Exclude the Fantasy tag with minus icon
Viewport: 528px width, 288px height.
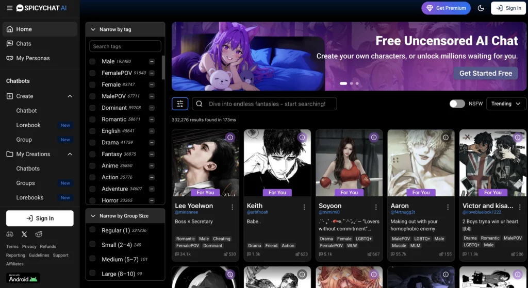tap(152, 154)
